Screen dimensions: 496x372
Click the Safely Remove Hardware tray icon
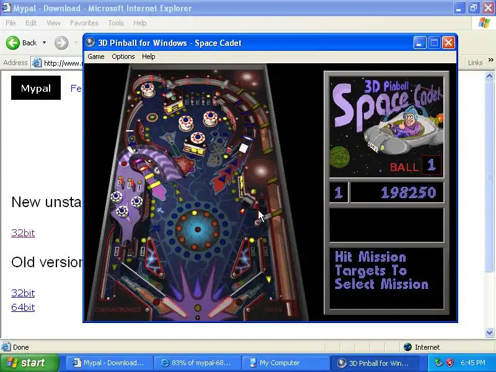tap(438, 363)
